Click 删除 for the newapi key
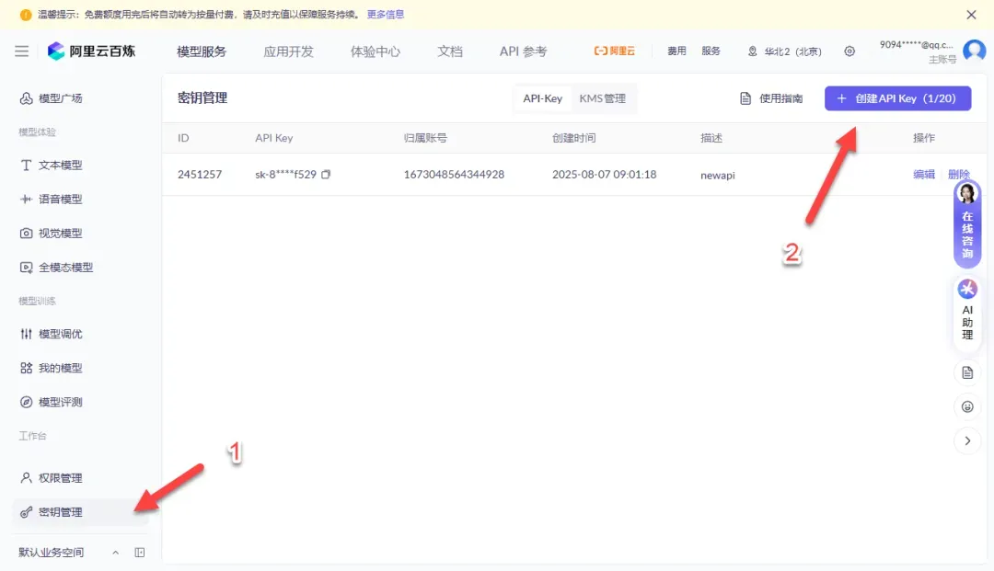This screenshot has height=571, width=994. (958, 175)
